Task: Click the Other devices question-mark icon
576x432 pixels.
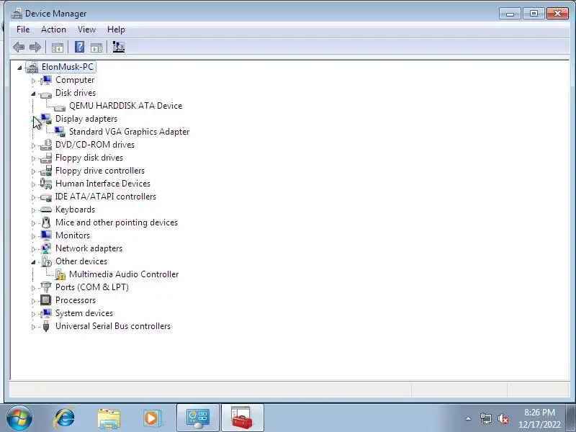Action: click(x=46, y=261)
